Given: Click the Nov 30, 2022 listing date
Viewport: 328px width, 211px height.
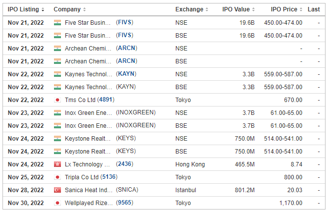Looking at the screenshot, I should click(x=26, y=203).
